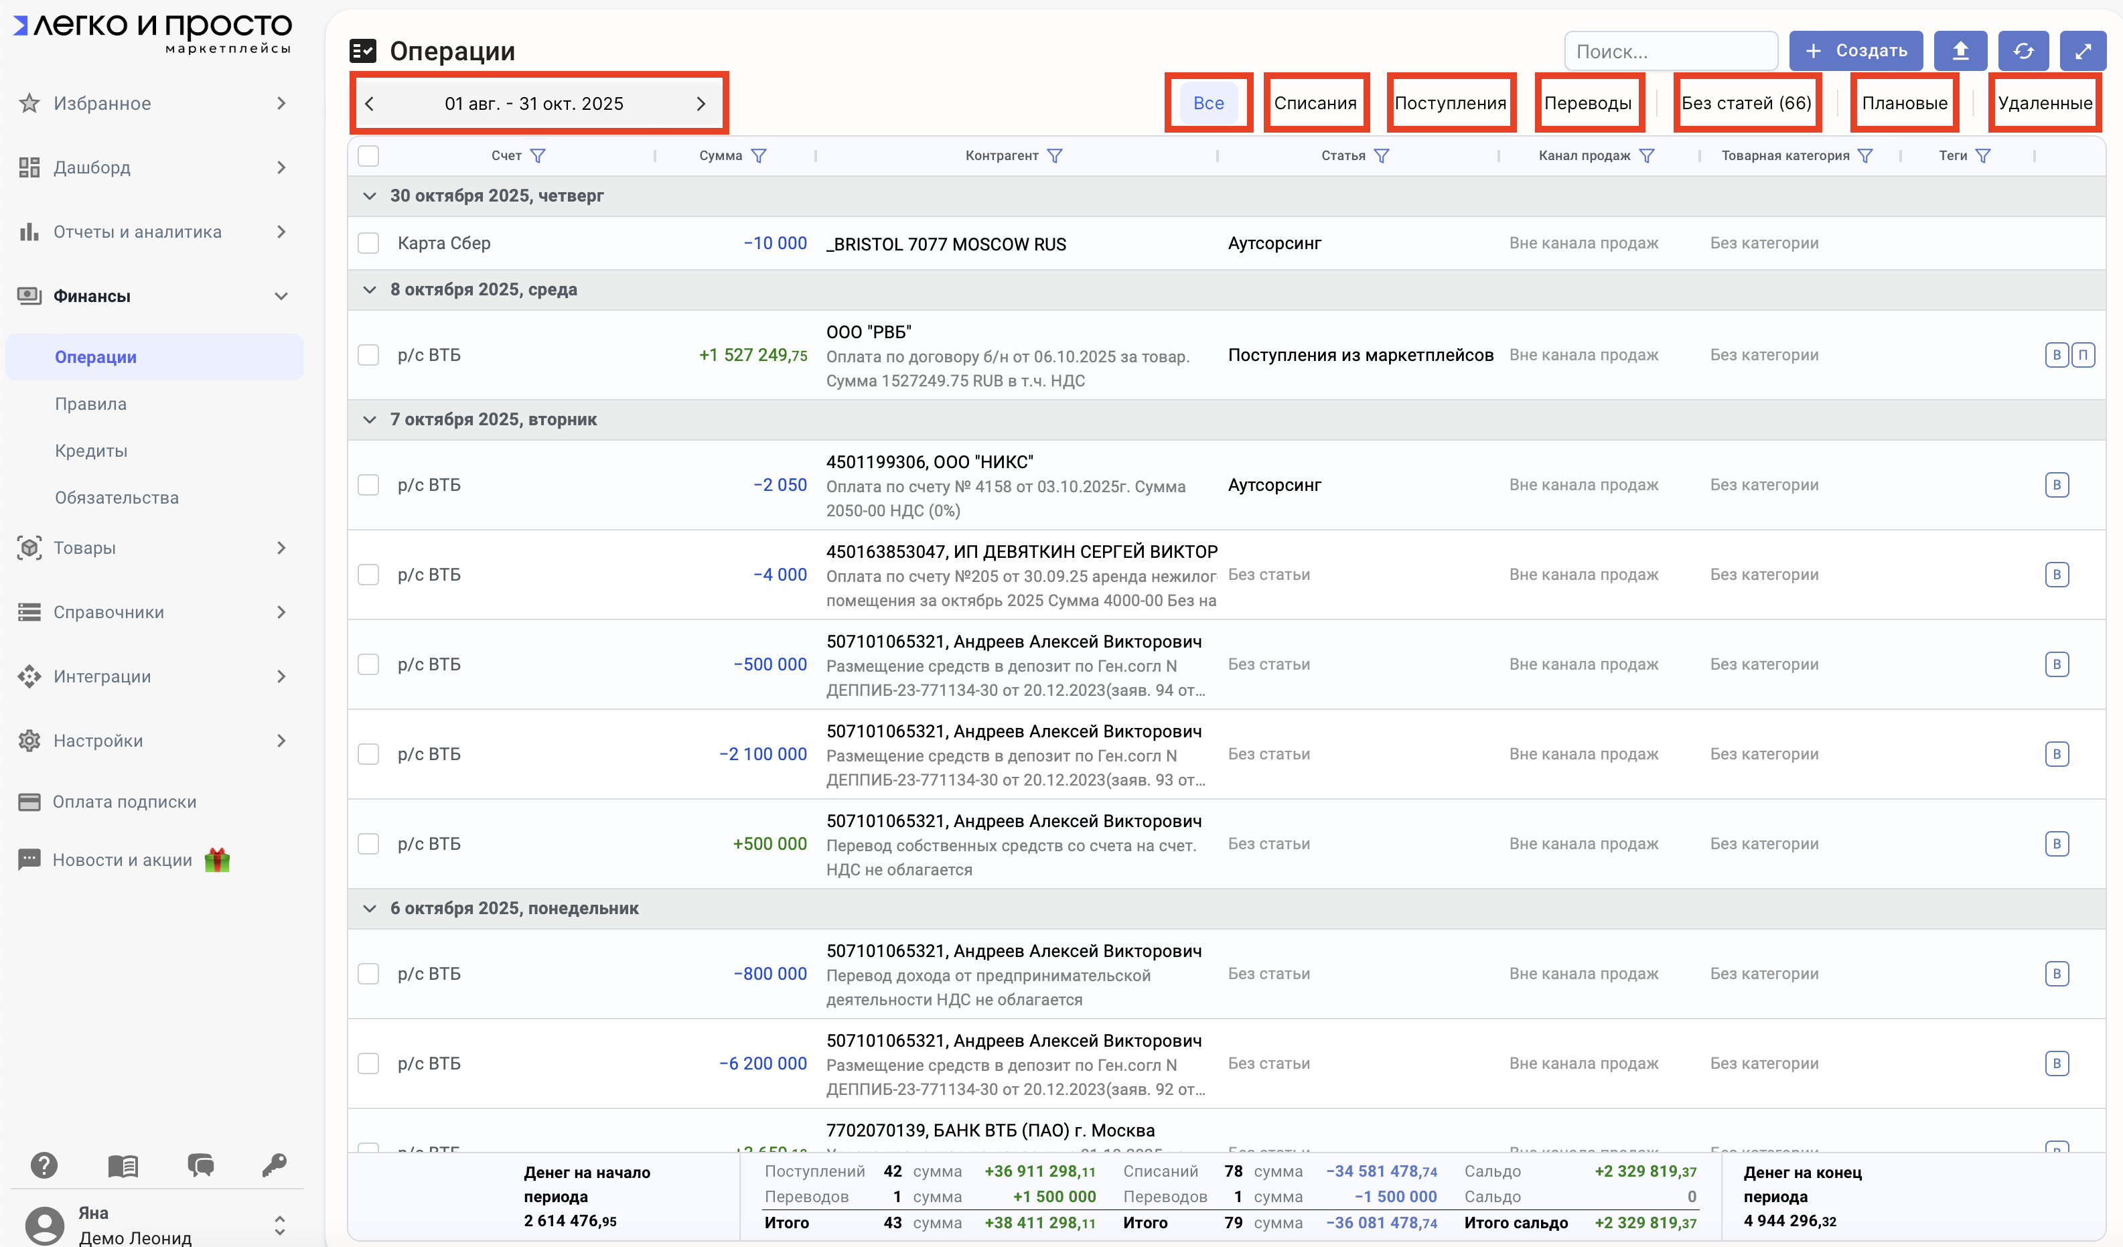
Task: Open Правила in Финансы submenu
Action: coord(91,404)
